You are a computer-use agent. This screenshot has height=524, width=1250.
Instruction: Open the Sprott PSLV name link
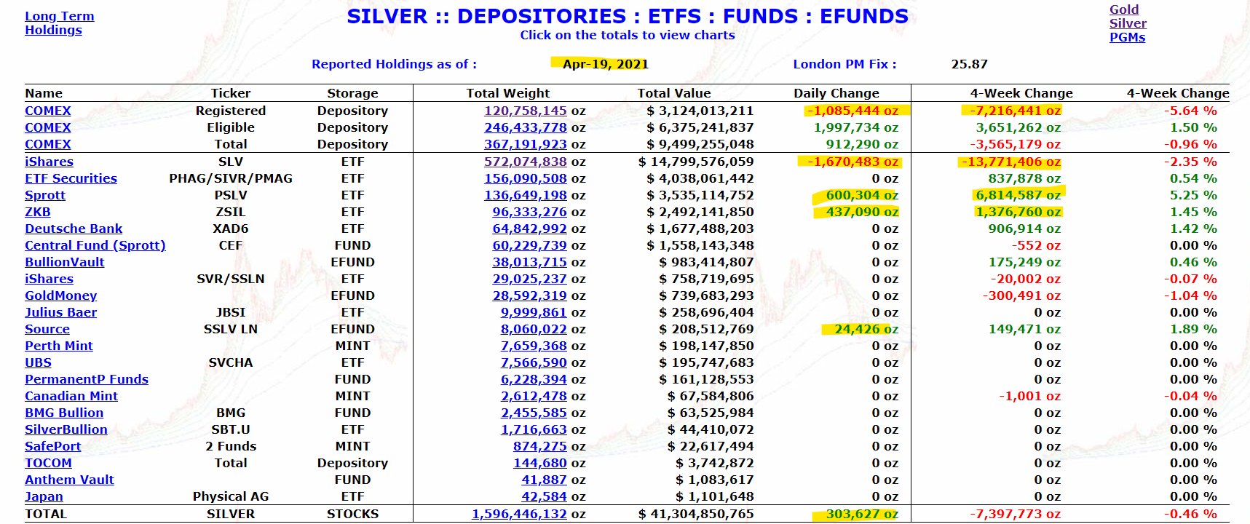[x=45, y=195]
